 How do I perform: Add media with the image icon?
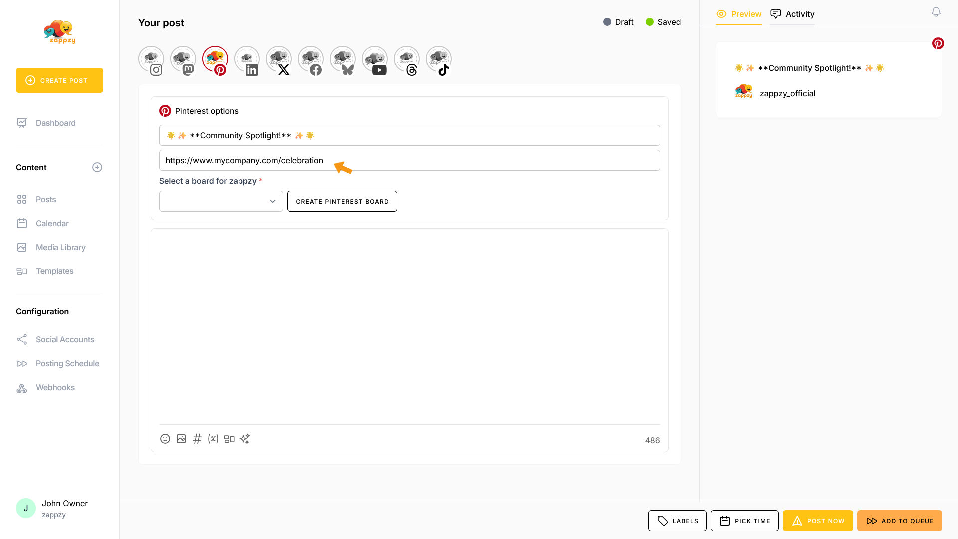[181, 439]
